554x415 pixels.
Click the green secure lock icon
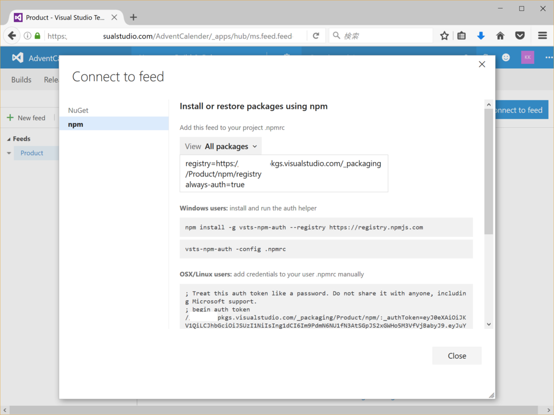pos(37,36)
